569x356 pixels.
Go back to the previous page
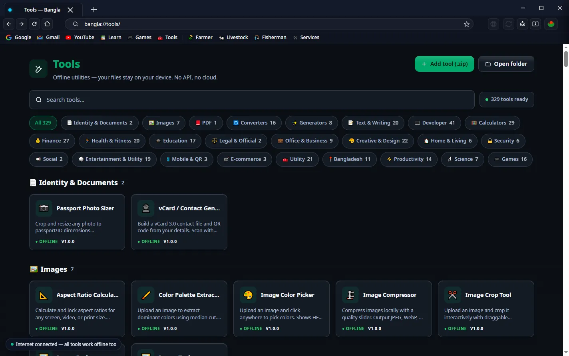coord(9,24)
